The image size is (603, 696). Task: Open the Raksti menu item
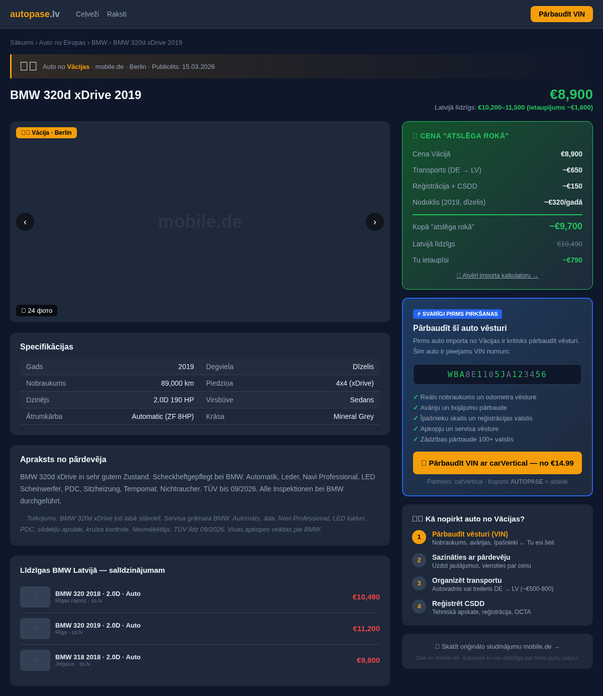(x=117, y=14)
